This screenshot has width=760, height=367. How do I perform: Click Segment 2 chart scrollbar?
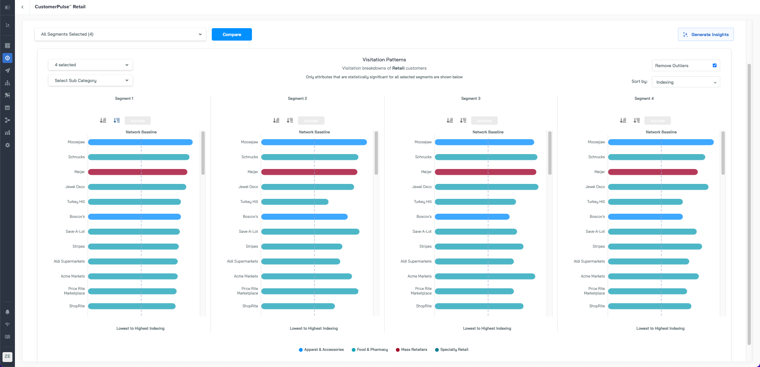[x=376, y=153]
